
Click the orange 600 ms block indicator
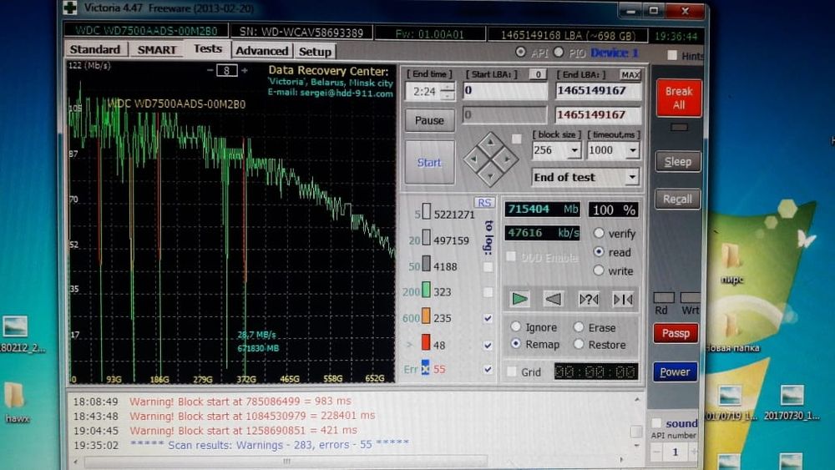point(426,316)
